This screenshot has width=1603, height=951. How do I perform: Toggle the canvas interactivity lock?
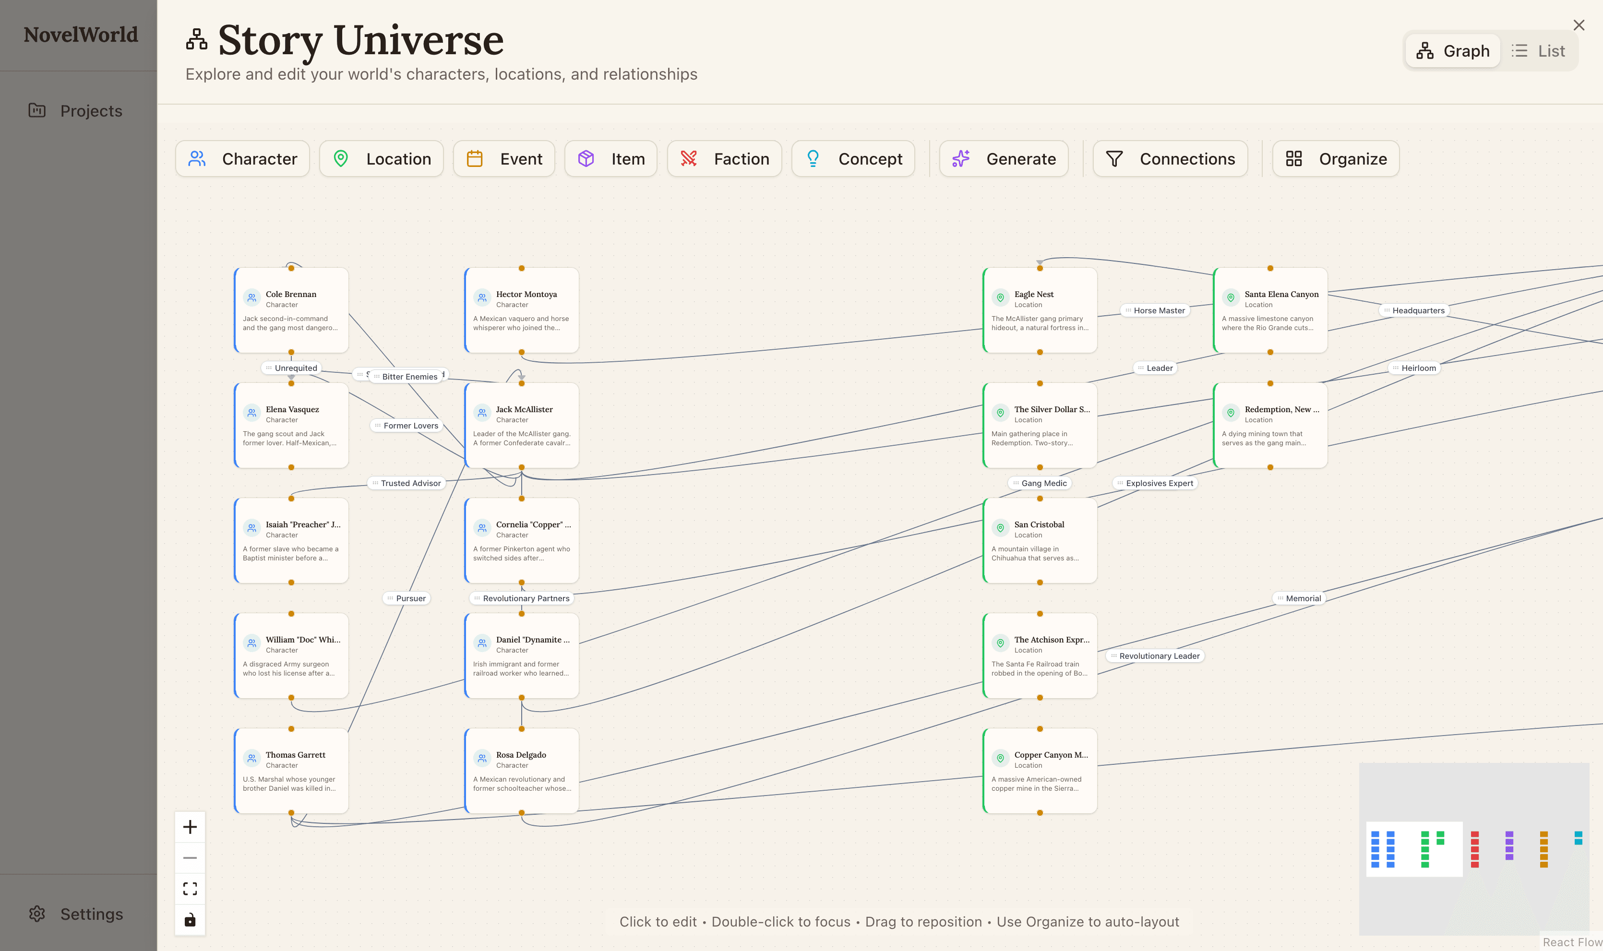click(190, 920)
